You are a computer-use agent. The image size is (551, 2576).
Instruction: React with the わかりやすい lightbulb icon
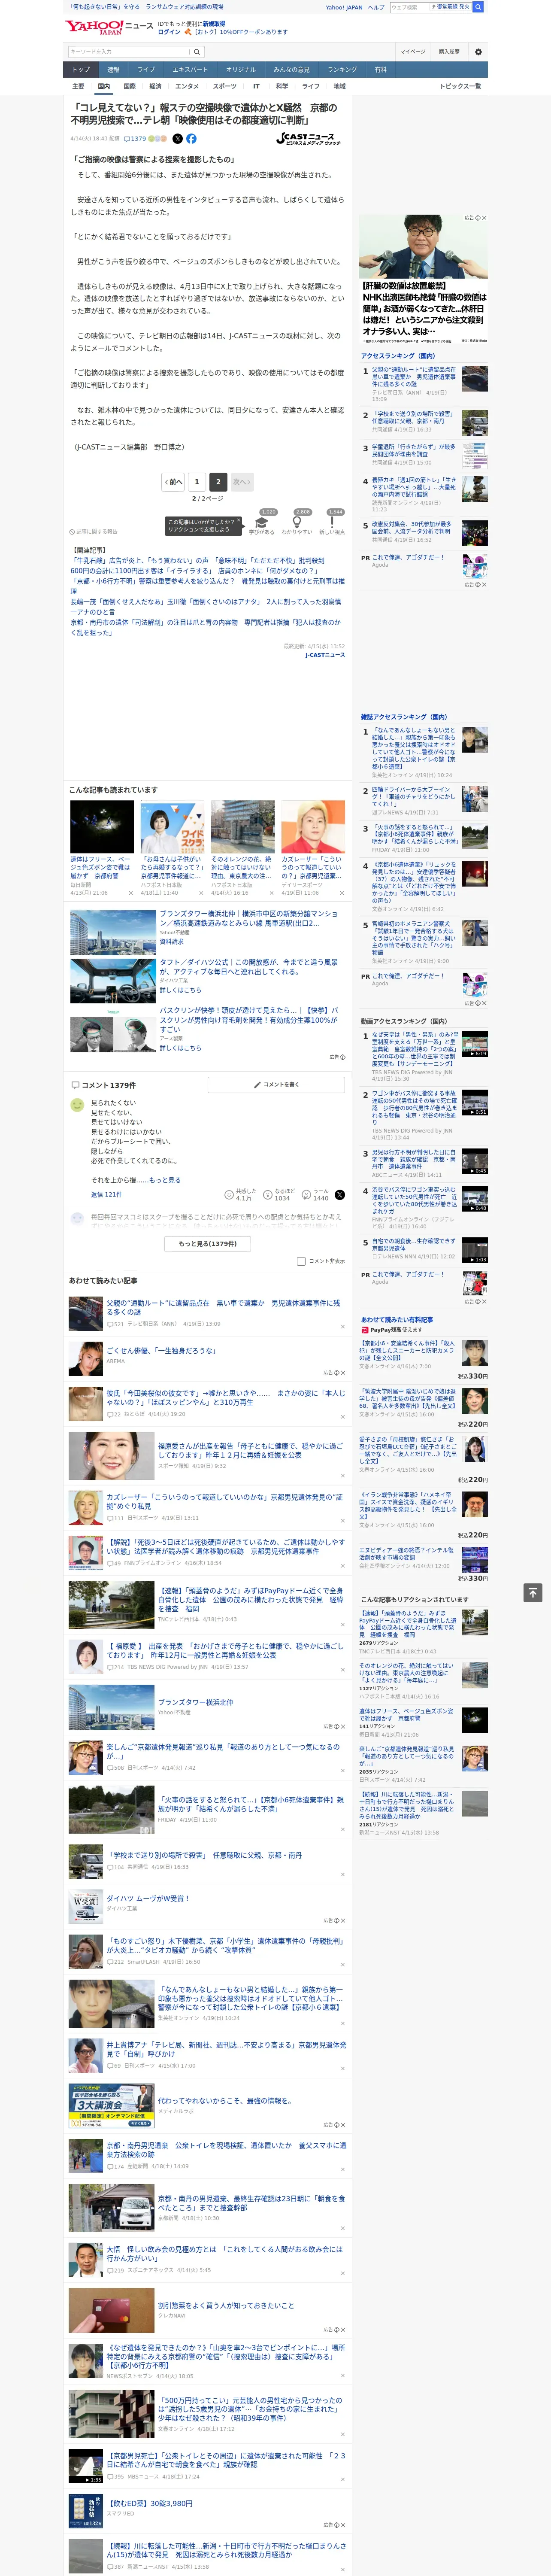(297, 522)
